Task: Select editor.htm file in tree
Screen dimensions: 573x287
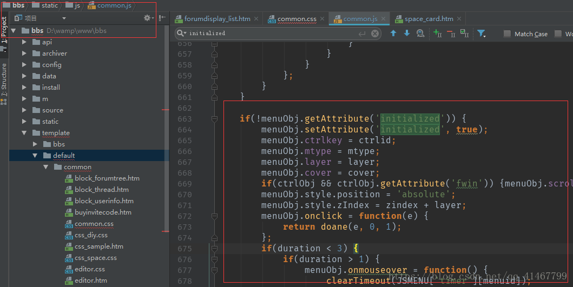Action: (86, 281)
